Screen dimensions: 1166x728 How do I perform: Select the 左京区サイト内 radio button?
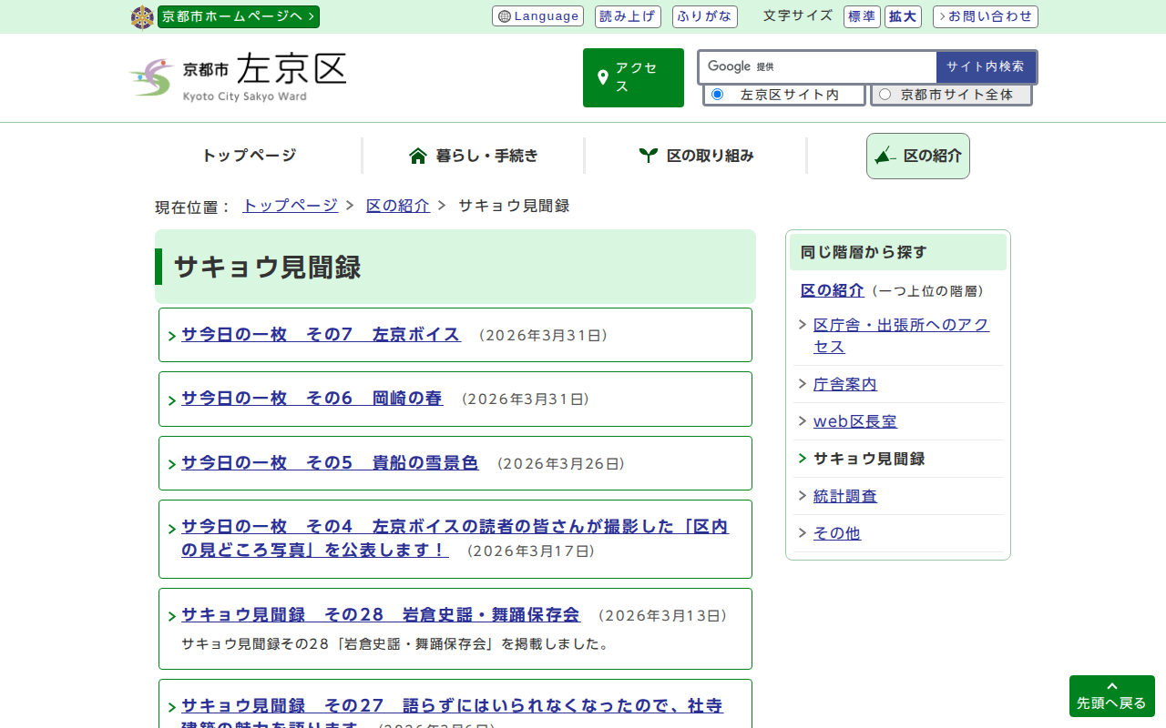click(717, 95)
